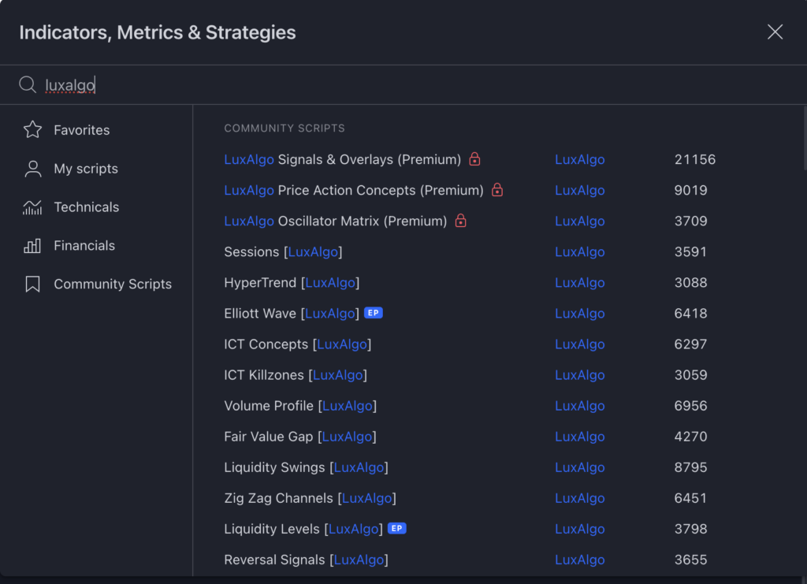This screenshot has height=584, width=807.
Task: Open LuxAlgo author link in Reversal Signals row
Action: 579,560
